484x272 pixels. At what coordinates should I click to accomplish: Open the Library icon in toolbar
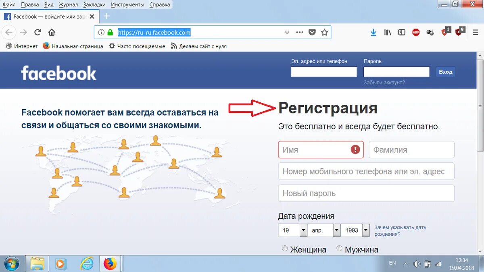(388, 32)
